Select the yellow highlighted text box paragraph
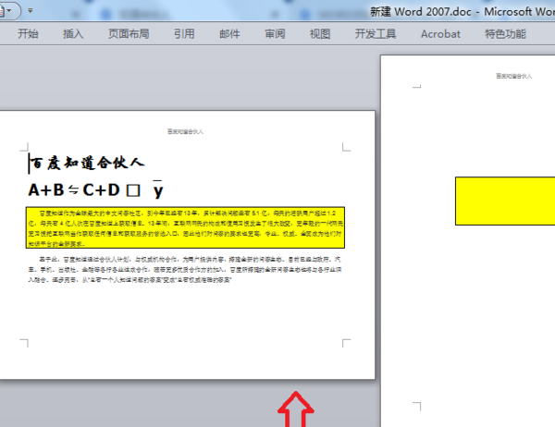This screenshot has height=427, width=555. [185, 227]
